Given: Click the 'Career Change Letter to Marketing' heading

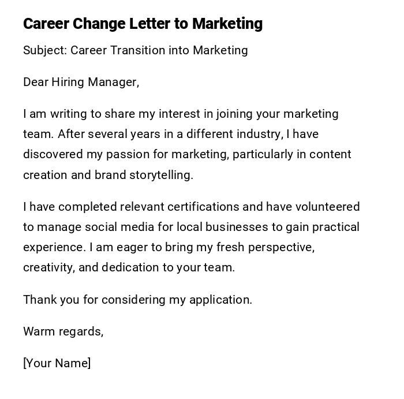Looking at the screenshot, I should (x=143, y=24).
